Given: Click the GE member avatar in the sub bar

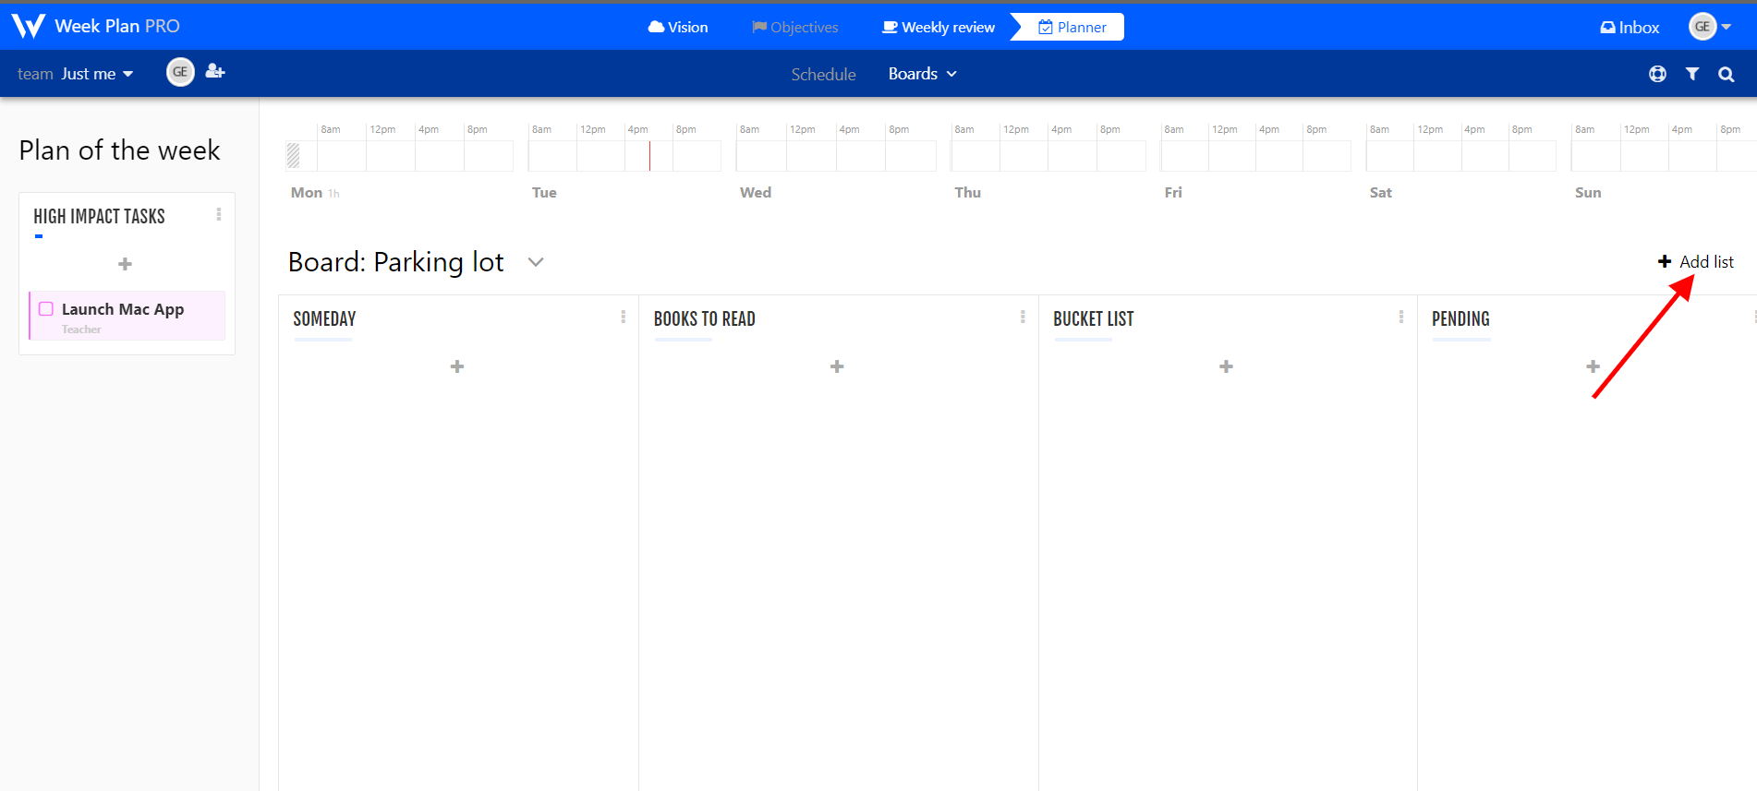Looking at the screenshot, I should [180, 72].
